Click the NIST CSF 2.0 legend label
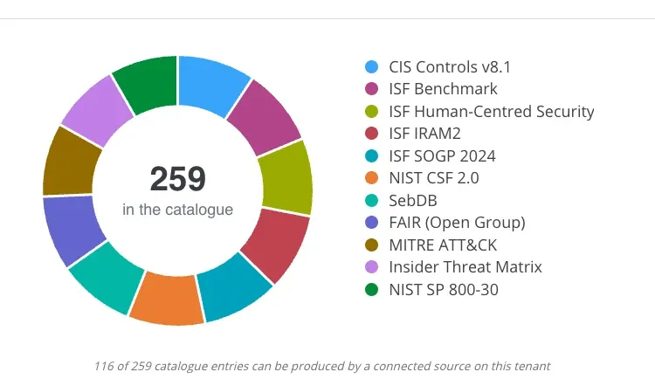The width and height of the screenshot is (655, 379). pyautogui.click(x=433, y=178)
